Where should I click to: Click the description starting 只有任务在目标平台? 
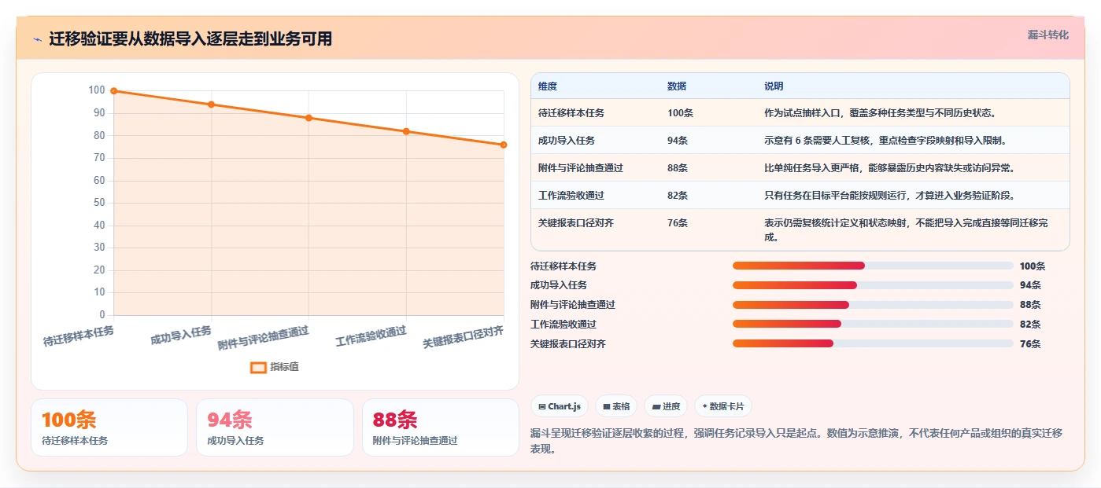tap(889, 196)
